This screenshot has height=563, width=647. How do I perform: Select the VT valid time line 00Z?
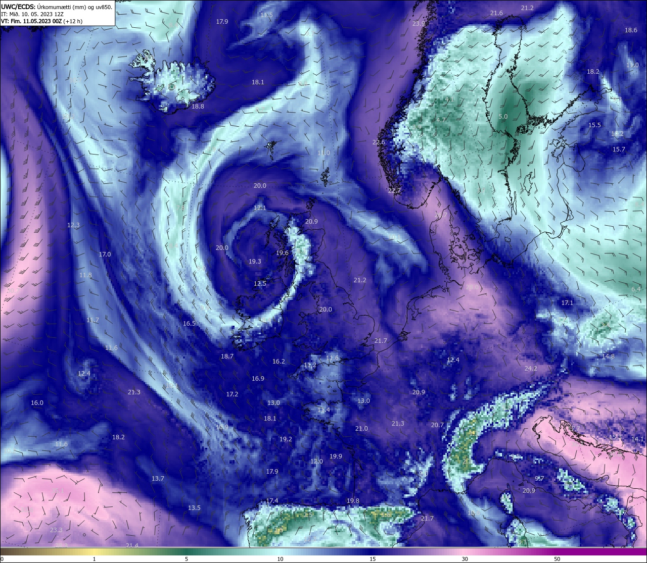coord(42,21)
